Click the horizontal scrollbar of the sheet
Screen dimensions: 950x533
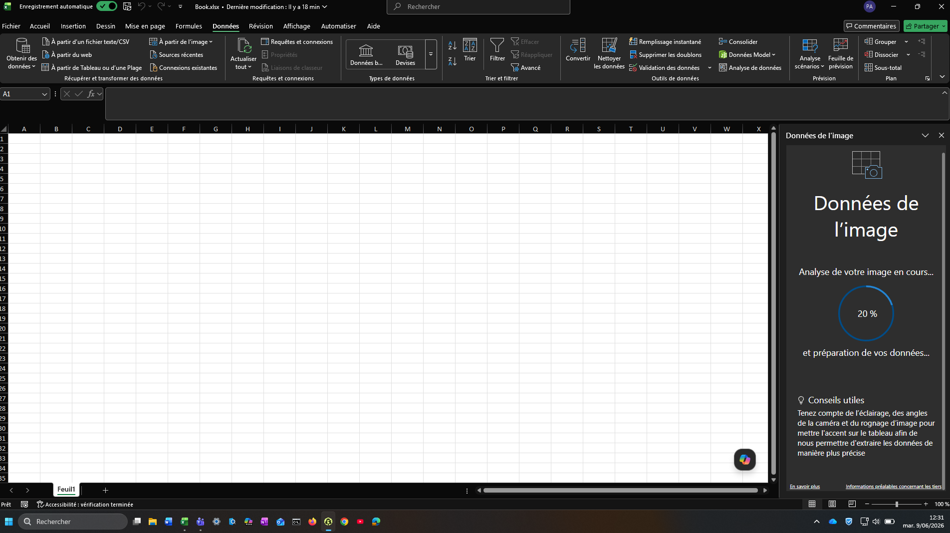point(620,491)
